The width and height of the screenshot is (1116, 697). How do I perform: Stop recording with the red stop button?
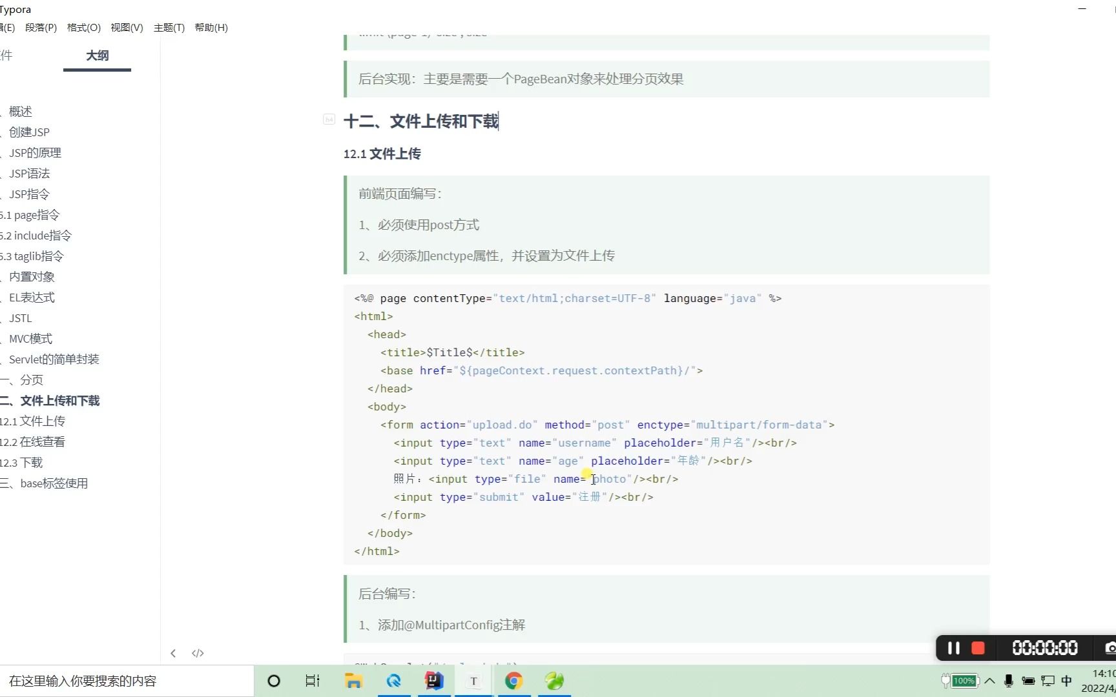(x=979, y=648)
